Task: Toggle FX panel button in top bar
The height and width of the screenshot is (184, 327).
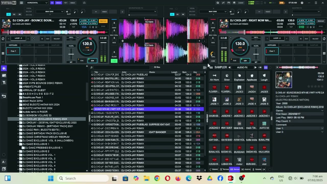Action: (52, 3)
